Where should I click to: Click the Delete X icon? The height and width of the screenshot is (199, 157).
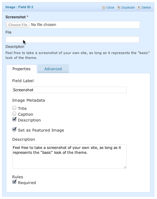pyautogui.click(x=139, y=8)
